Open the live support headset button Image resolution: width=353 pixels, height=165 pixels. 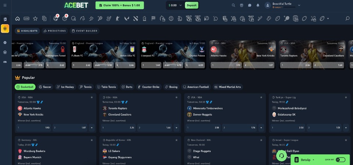[x=281, y=155]
